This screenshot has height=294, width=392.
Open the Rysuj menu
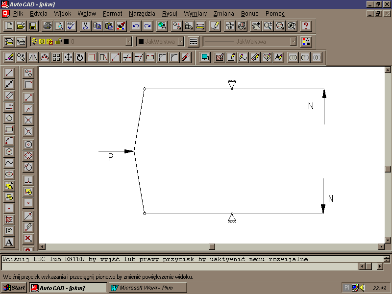tap(170, 14)
